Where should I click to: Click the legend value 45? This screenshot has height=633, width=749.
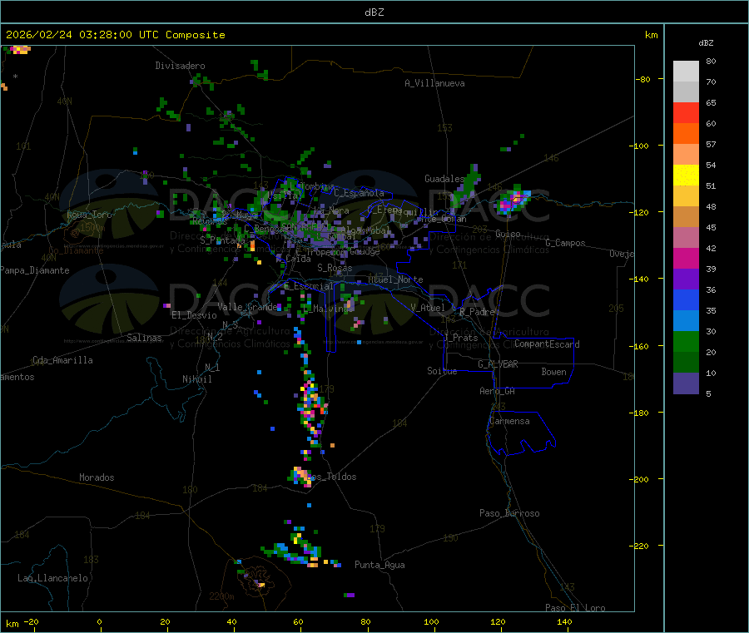coord(711,227)
